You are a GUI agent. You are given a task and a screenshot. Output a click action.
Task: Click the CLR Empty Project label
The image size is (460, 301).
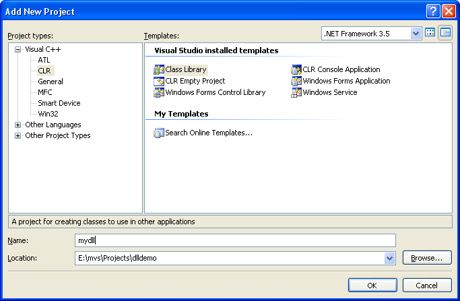pos(195,81)
